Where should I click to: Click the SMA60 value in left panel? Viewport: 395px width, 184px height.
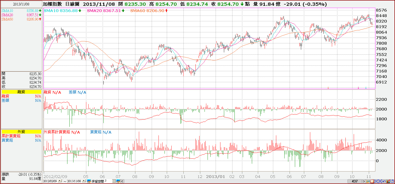[x=32, y=19]
